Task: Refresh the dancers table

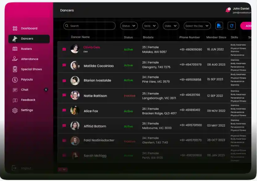Action: click(x=231, y=26)
